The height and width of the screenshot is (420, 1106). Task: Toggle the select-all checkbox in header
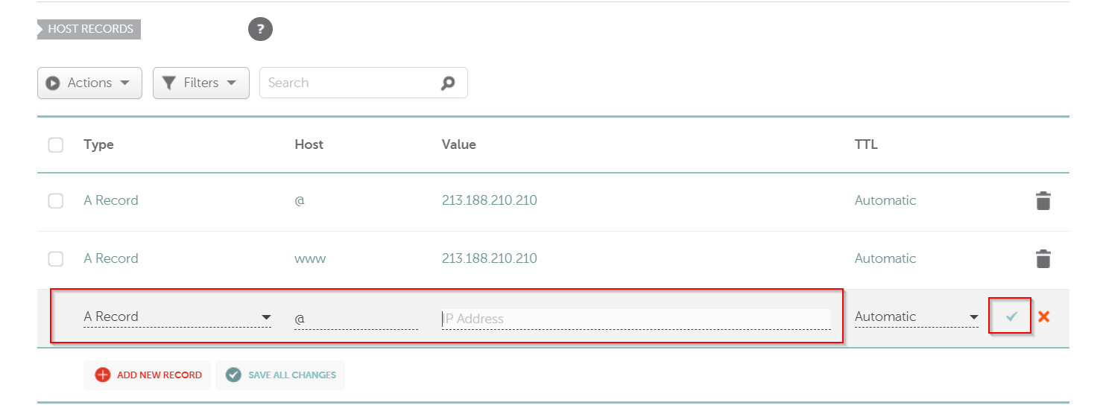(56, 144)
